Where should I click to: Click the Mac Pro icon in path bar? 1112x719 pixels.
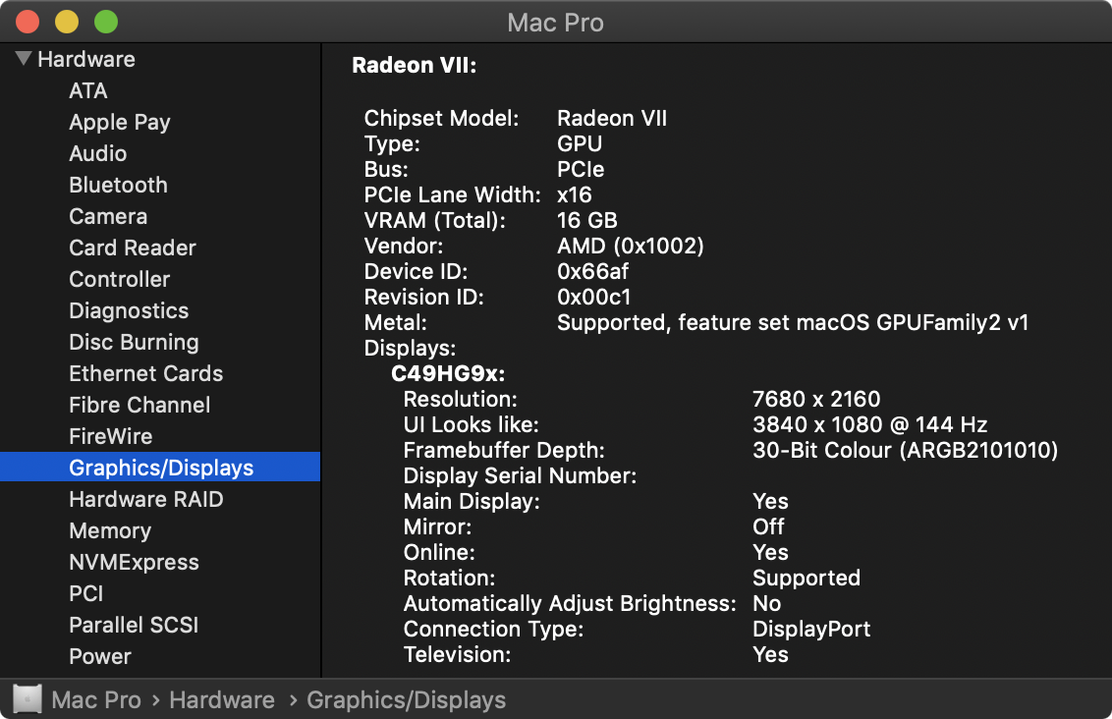28,699
